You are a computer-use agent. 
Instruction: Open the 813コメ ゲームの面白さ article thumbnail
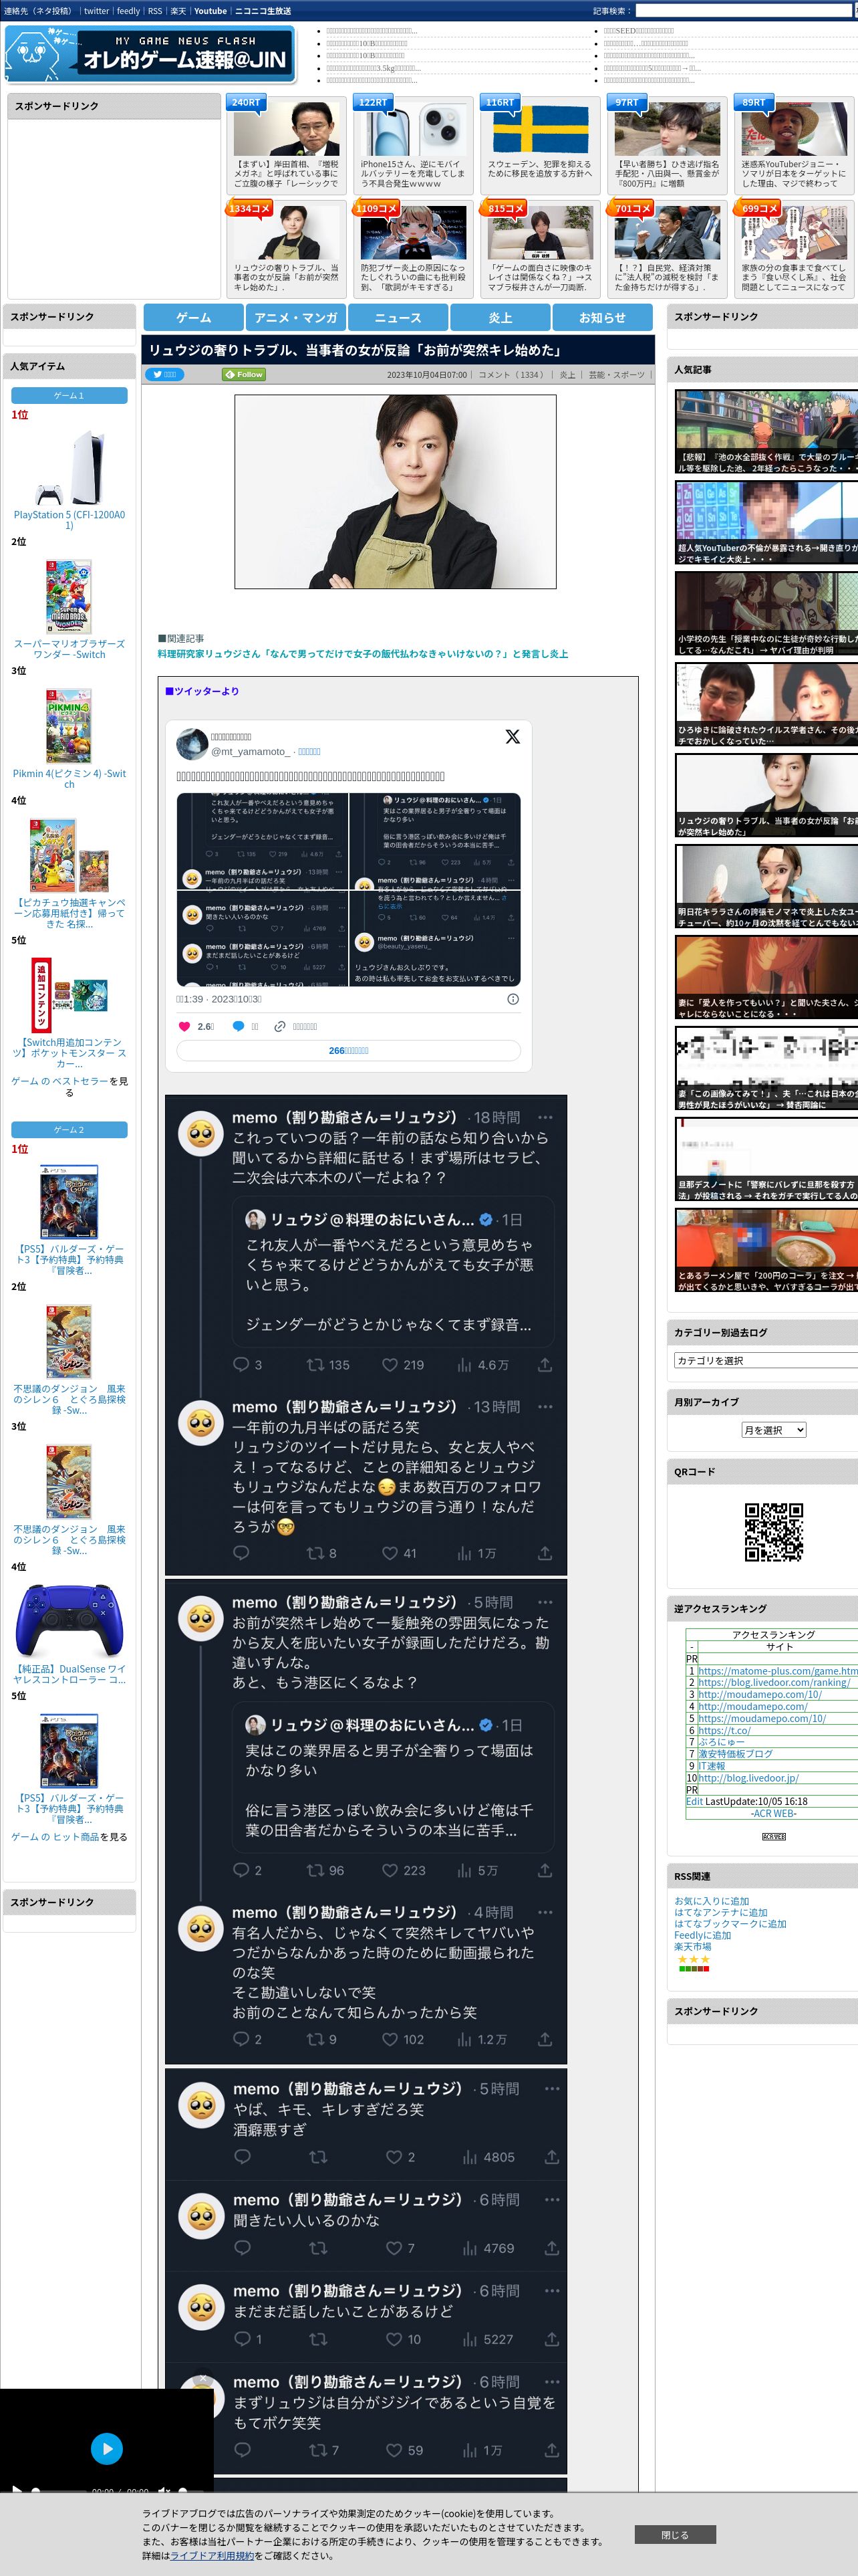tap(539, 232)
